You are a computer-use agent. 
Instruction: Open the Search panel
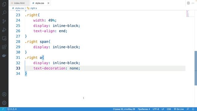[4, 13]
